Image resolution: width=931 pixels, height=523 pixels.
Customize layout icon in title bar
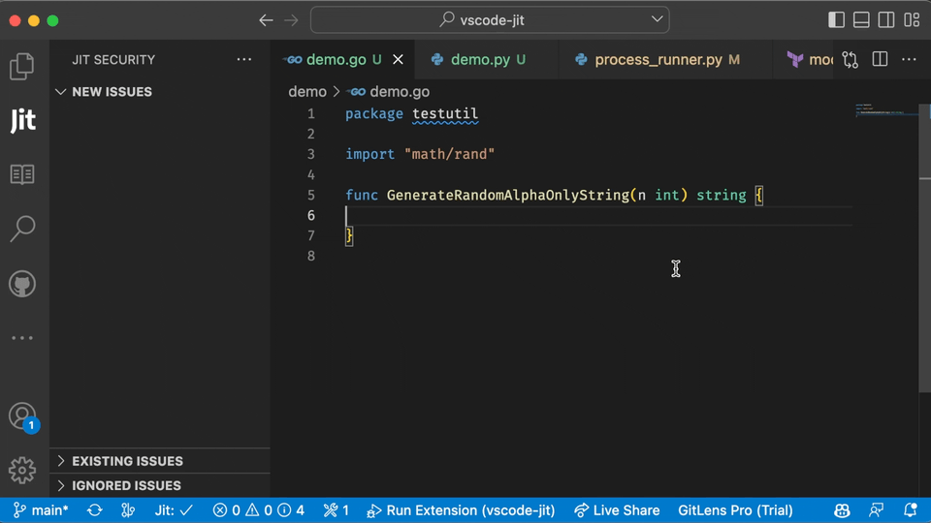[912, 19]
